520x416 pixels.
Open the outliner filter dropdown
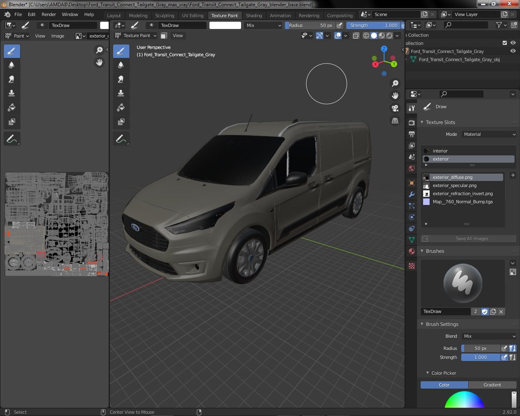[501, 25]
